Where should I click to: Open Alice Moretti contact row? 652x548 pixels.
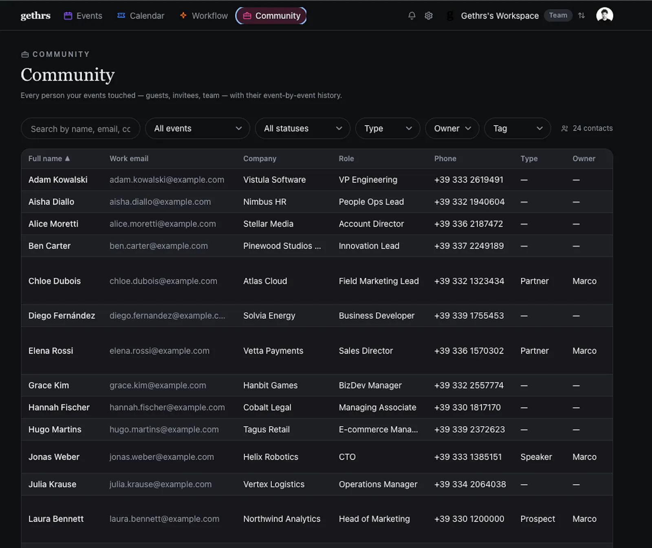point(317,224)
